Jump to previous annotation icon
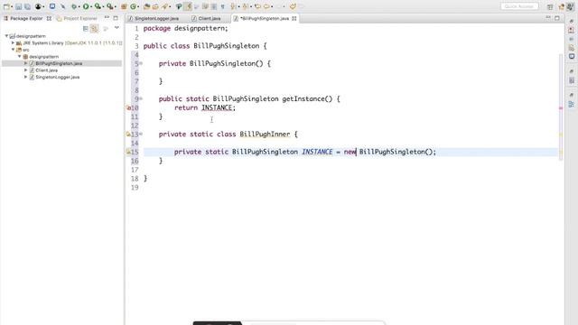This screenshot has height=325, width=578. [x=245, y=6]
